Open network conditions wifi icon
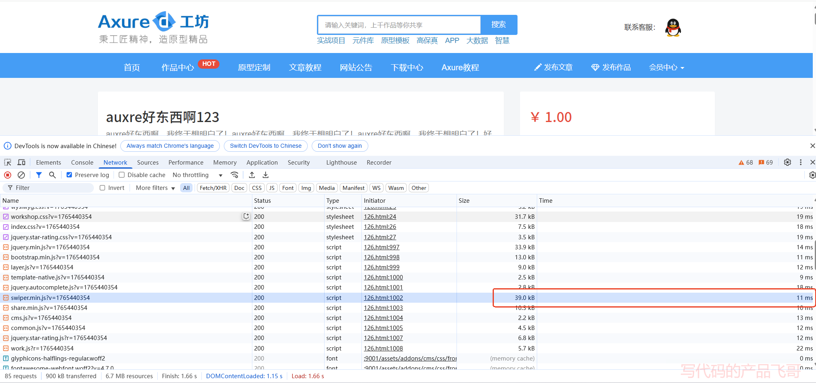Screen dimensions: 816x383 235,175
